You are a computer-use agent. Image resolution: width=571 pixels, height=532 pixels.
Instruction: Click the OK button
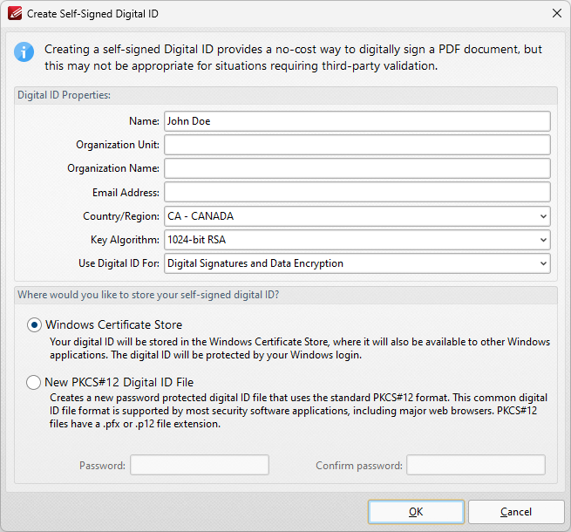point(416,512)
